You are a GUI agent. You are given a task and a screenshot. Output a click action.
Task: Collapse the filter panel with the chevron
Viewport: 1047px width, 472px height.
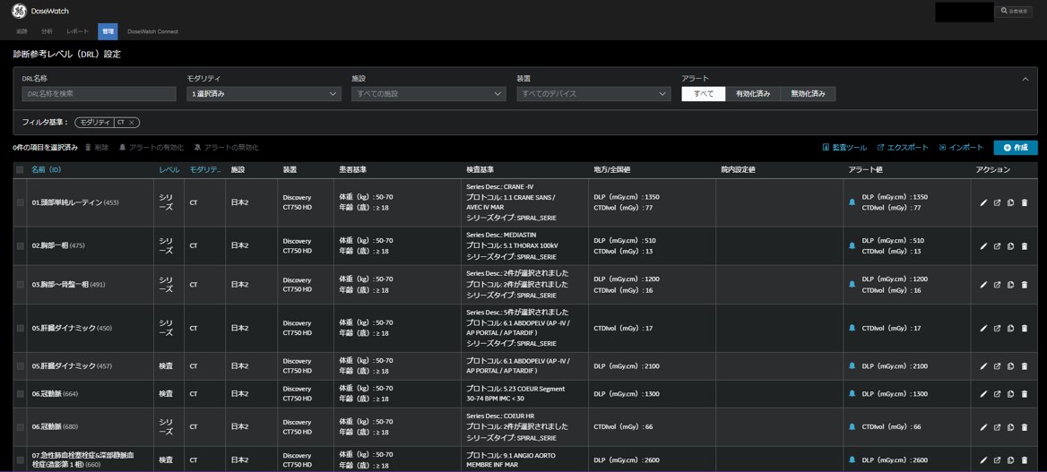click(x=1025, y=80)
